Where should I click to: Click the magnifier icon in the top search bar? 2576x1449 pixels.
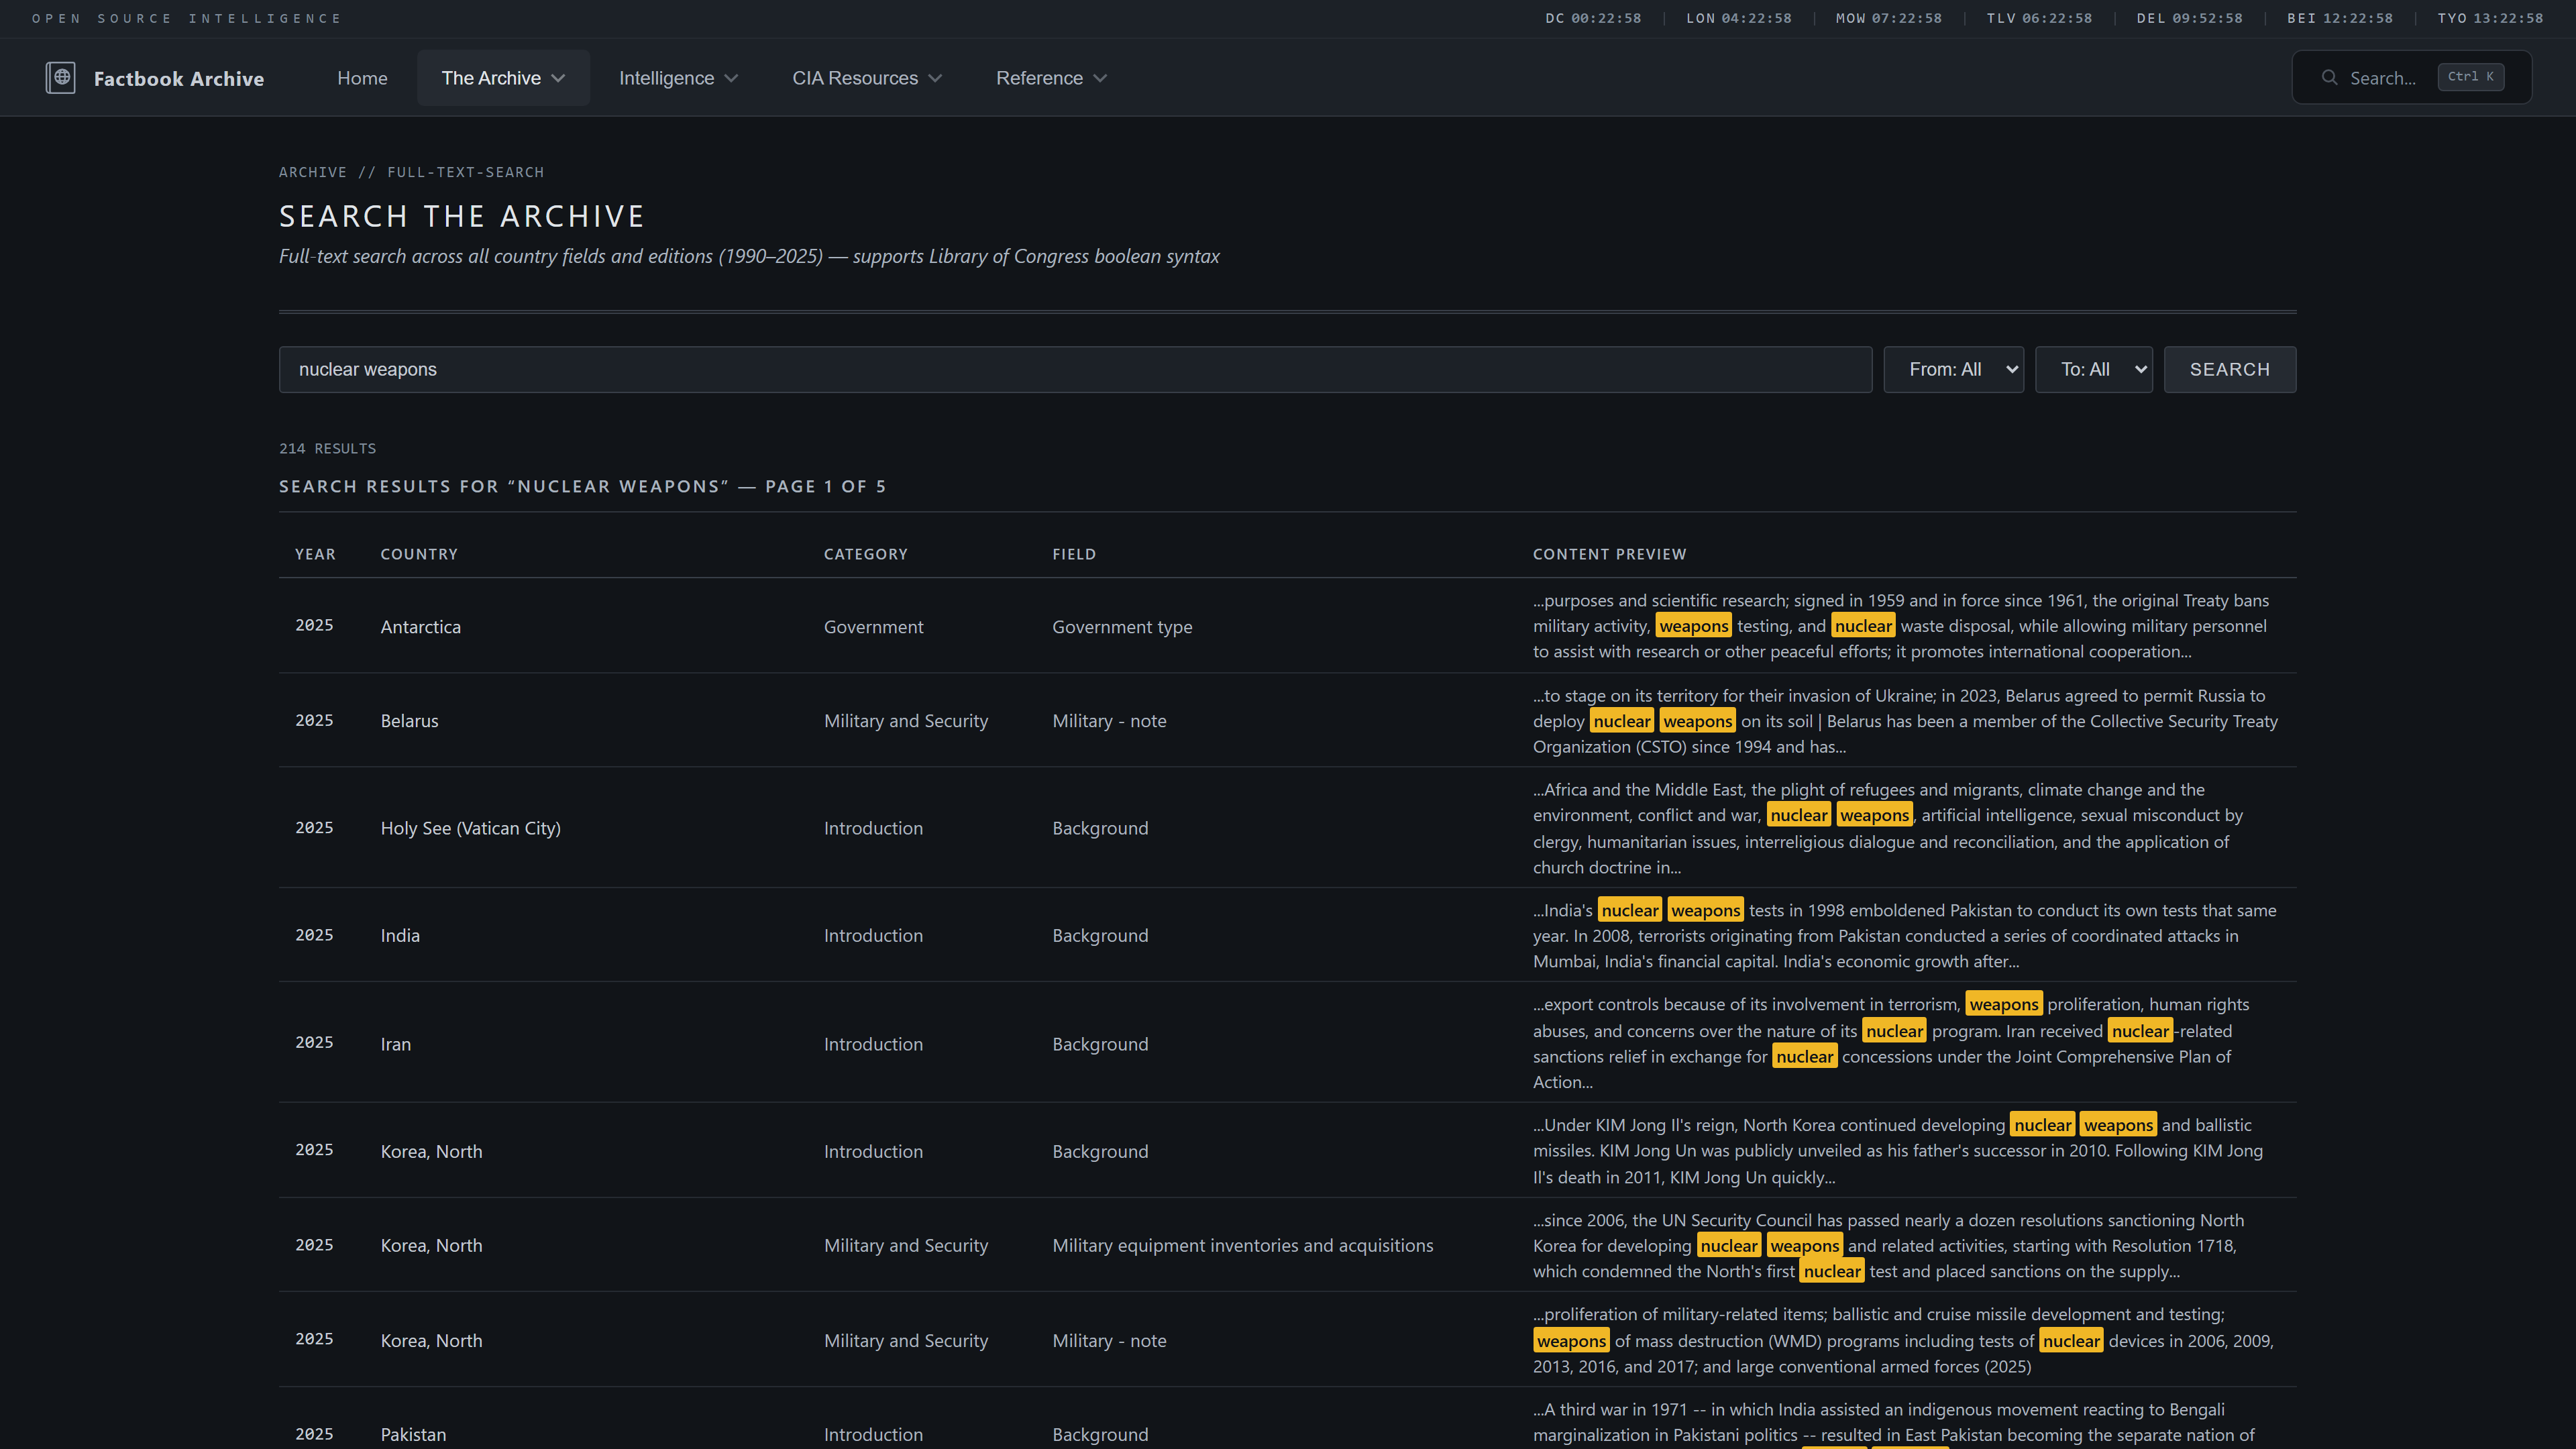pos(2330,77)
